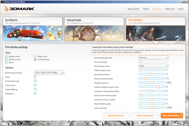Select the Cloud Gate benchmark card
189x126 pixels.
coord(94,29)
